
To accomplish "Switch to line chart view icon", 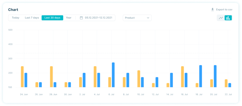I will [x=221, y=18].
